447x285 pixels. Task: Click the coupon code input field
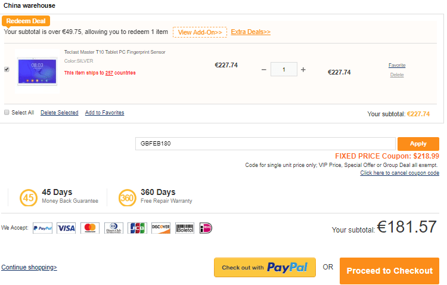tap(265, 144)
